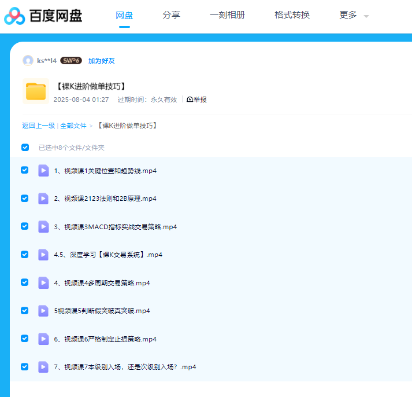Uncheck 视频课2123法则和2B原理.mp4 checkbox

25,198
